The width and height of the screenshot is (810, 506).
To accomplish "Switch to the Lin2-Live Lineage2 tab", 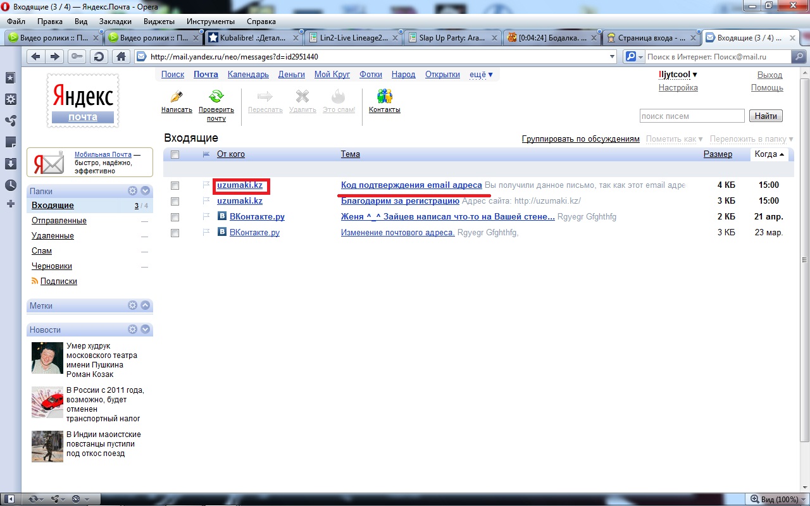I will pos(354,38).
